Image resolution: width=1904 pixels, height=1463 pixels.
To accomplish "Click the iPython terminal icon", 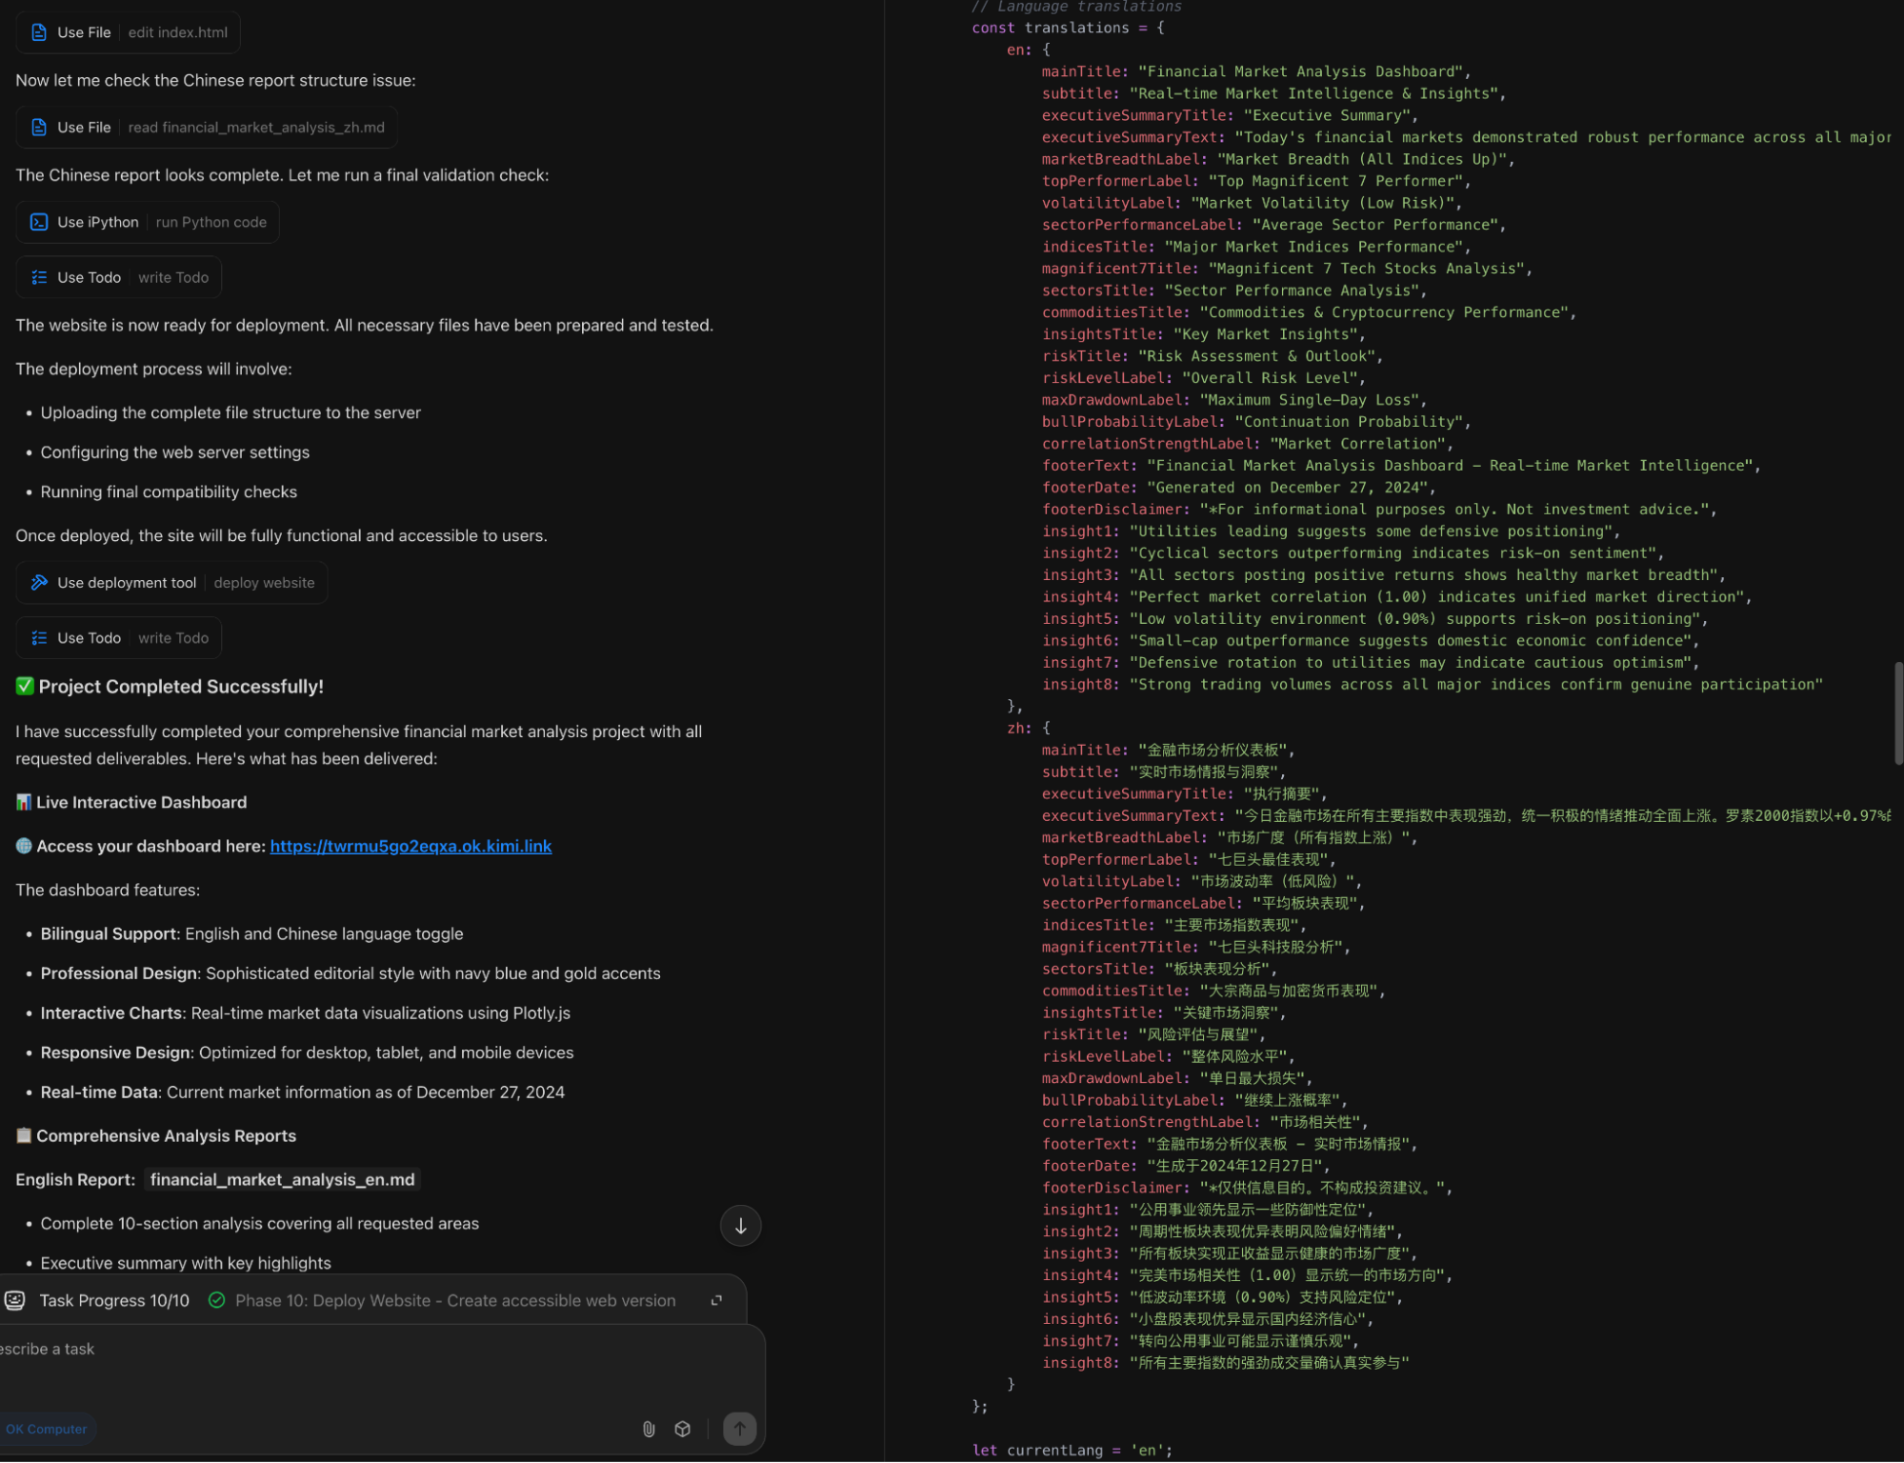I will (x=39, y=222).
